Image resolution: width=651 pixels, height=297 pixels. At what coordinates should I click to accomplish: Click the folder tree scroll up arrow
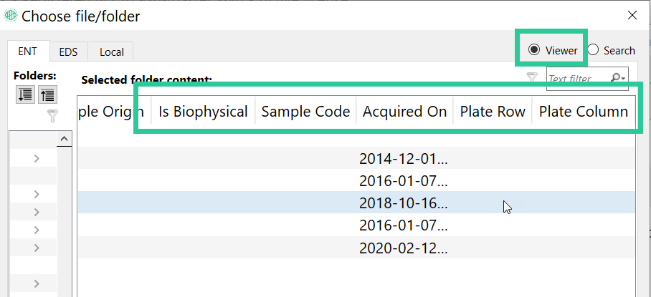point(64,139)
